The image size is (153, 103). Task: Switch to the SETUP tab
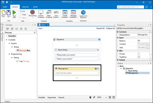[35, 7]
